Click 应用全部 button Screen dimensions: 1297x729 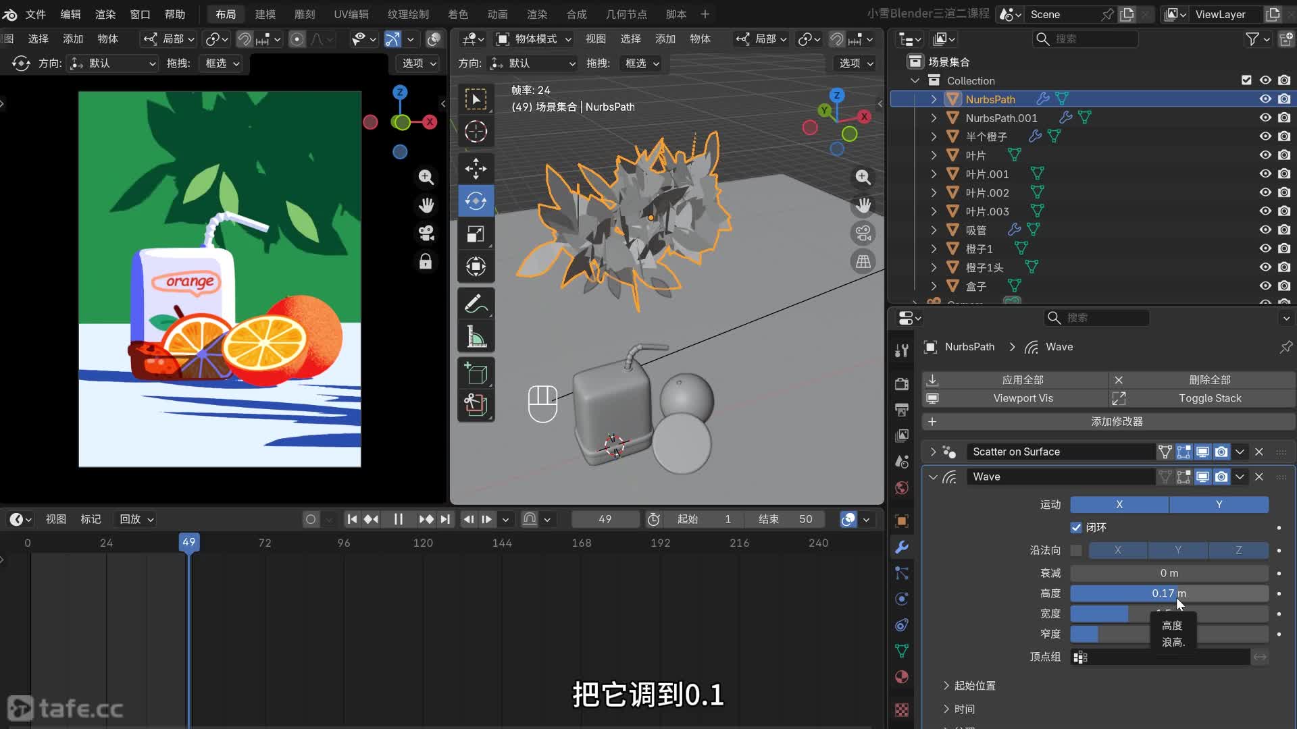pos(1015,380)
